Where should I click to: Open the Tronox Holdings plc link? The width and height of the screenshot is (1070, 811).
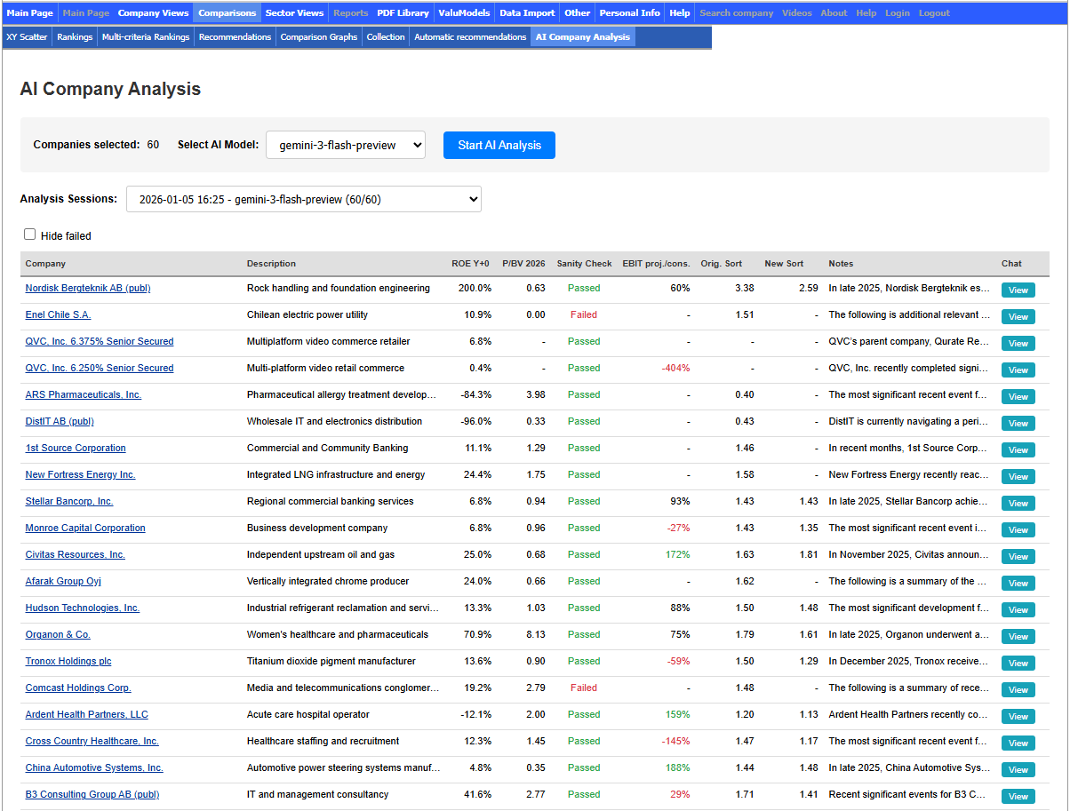point(68,661)
